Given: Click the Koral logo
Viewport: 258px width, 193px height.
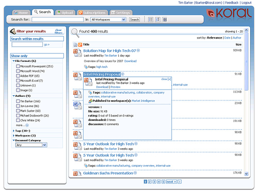Looking at the screenshot, I should [x=229, y=13].
